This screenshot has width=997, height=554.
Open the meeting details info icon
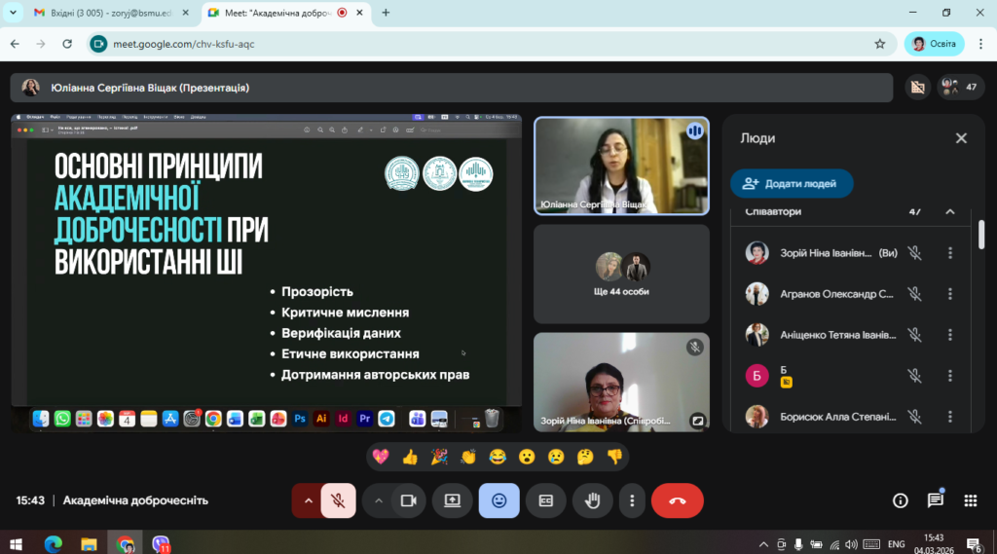click(x=901, y=500)
